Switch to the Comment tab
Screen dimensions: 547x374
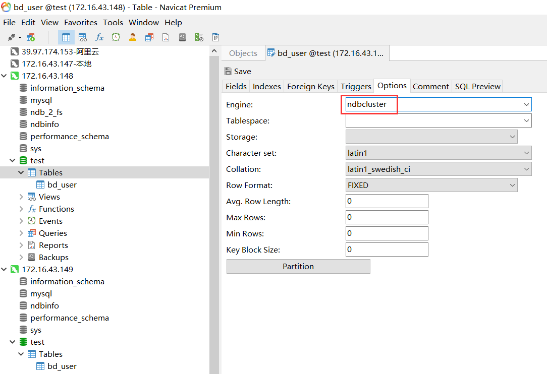click(431, 86)
